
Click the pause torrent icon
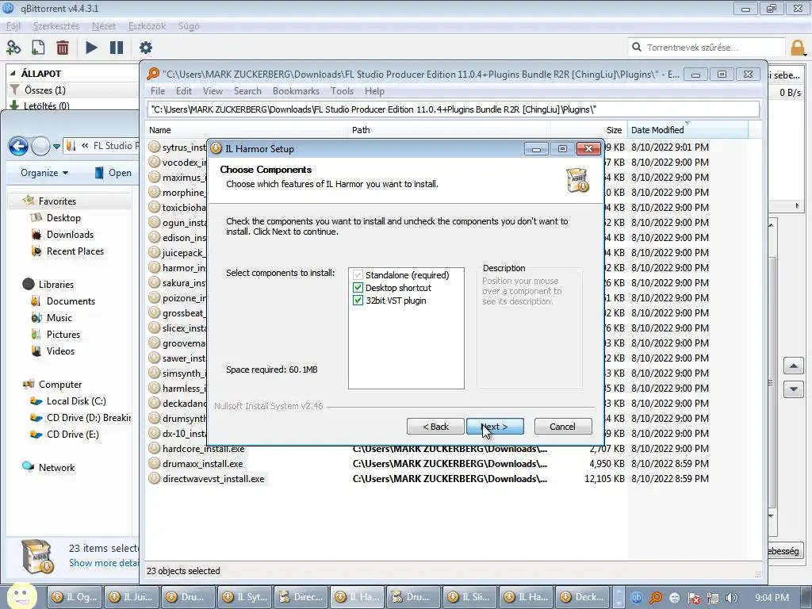coord(117,48)
